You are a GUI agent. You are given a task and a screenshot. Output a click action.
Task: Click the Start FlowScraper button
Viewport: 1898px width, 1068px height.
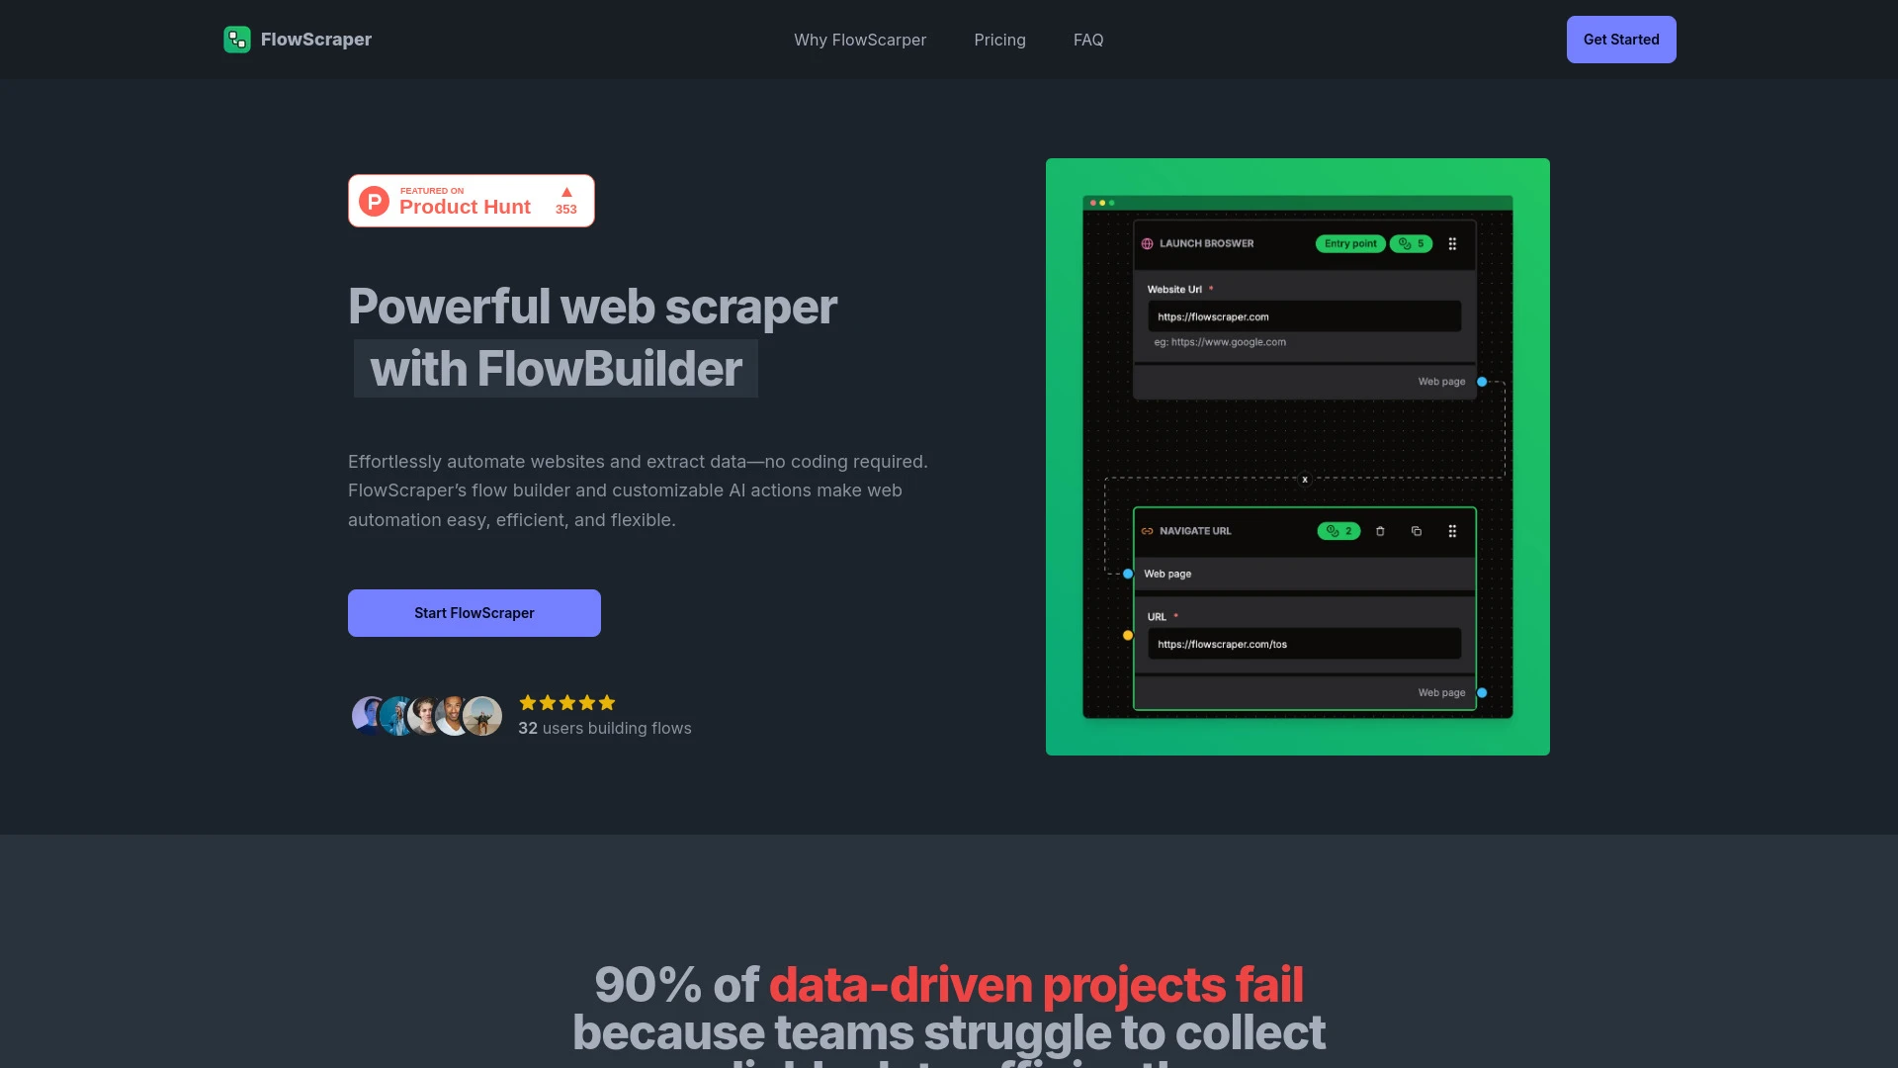pos(474,613)
